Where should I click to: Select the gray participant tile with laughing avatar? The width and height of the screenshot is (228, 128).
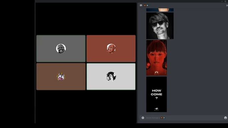click(61, 48)
